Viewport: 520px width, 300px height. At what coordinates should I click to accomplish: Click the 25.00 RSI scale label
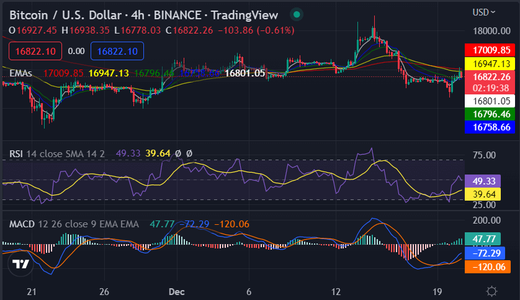click(484, 205)
